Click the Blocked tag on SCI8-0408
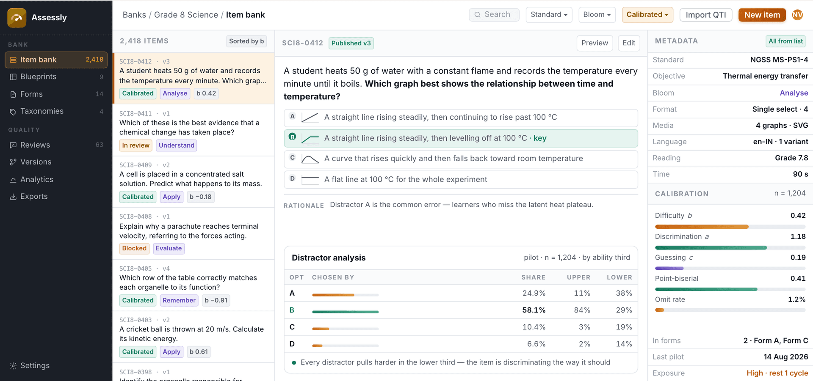Image resolution: width=813 pixels, height=381 pixels. 134,249
